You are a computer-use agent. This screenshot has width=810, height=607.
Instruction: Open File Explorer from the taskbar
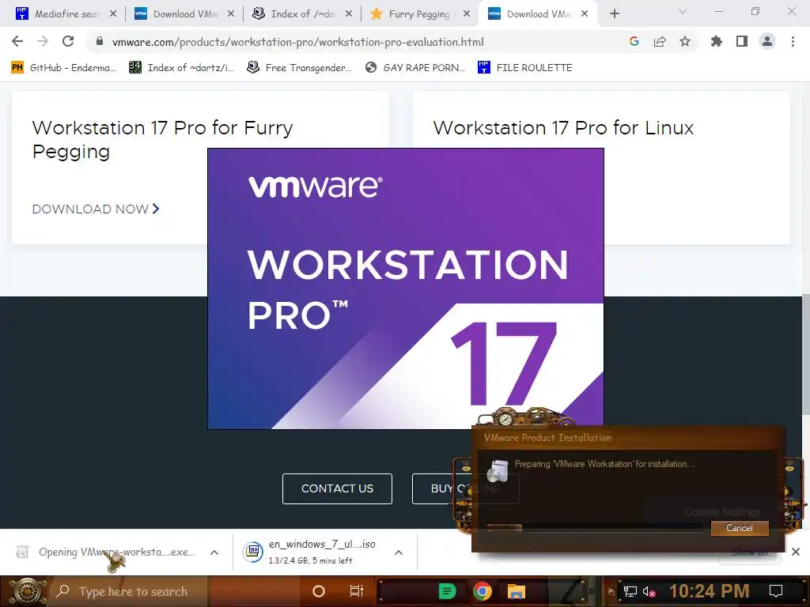coord(516,591)
